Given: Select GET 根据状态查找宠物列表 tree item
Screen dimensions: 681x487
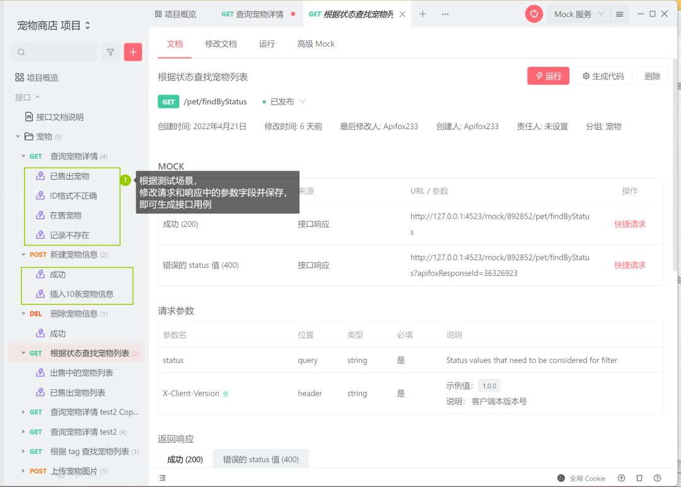Looking at the screenshot, I should pyautogui.click(x=76, y=353).
